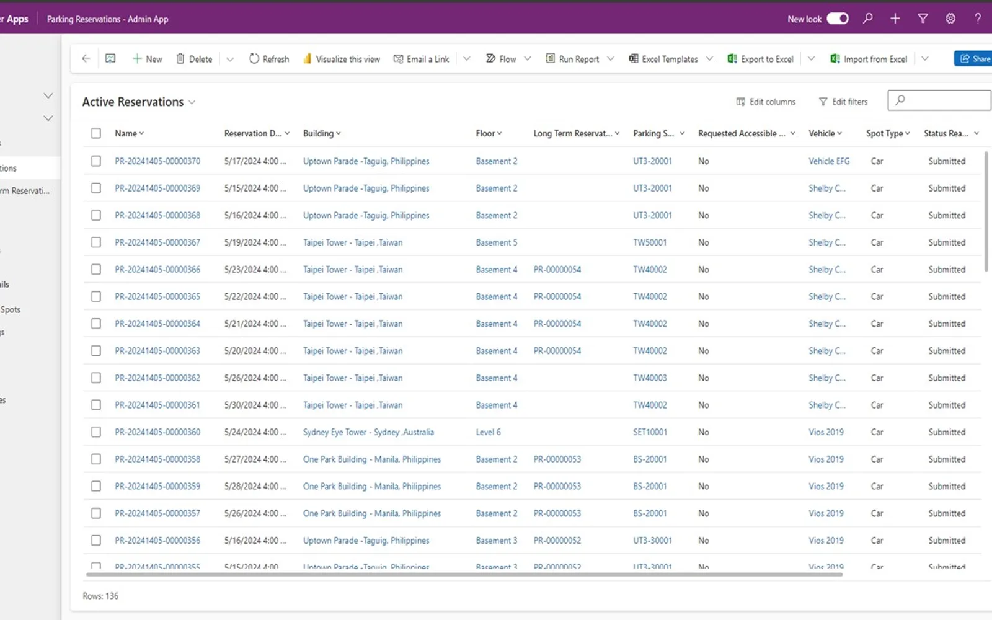Image resolution: width=992 pixels, height=620 pixels.
Task: Click the New record button
Action: pos(147,59)
